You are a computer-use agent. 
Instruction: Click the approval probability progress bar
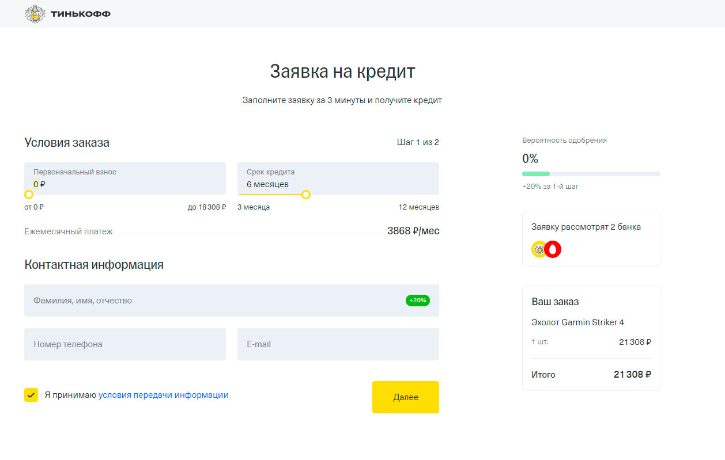click(x=591, y=174)
